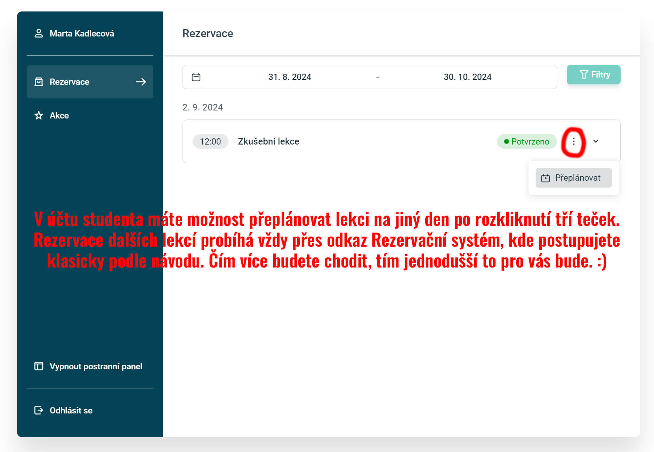Click the right arrow on Rezervace item
The image size is (654, 452).
141,82
